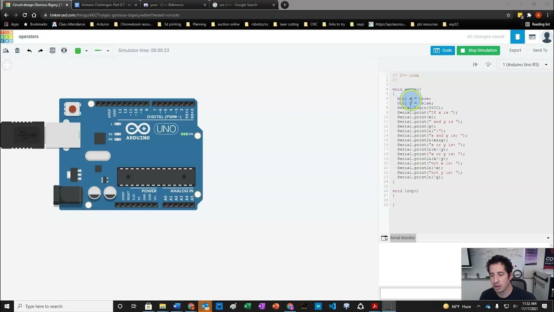The width and height of the screenshot is (554, 312).
Task: Open the esp32 bookmark folder
Action: pos(450,24)
